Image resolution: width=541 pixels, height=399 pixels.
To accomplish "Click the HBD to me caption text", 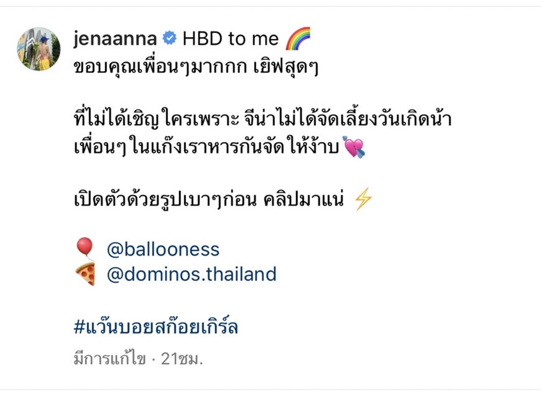I will tap(231, 39).
